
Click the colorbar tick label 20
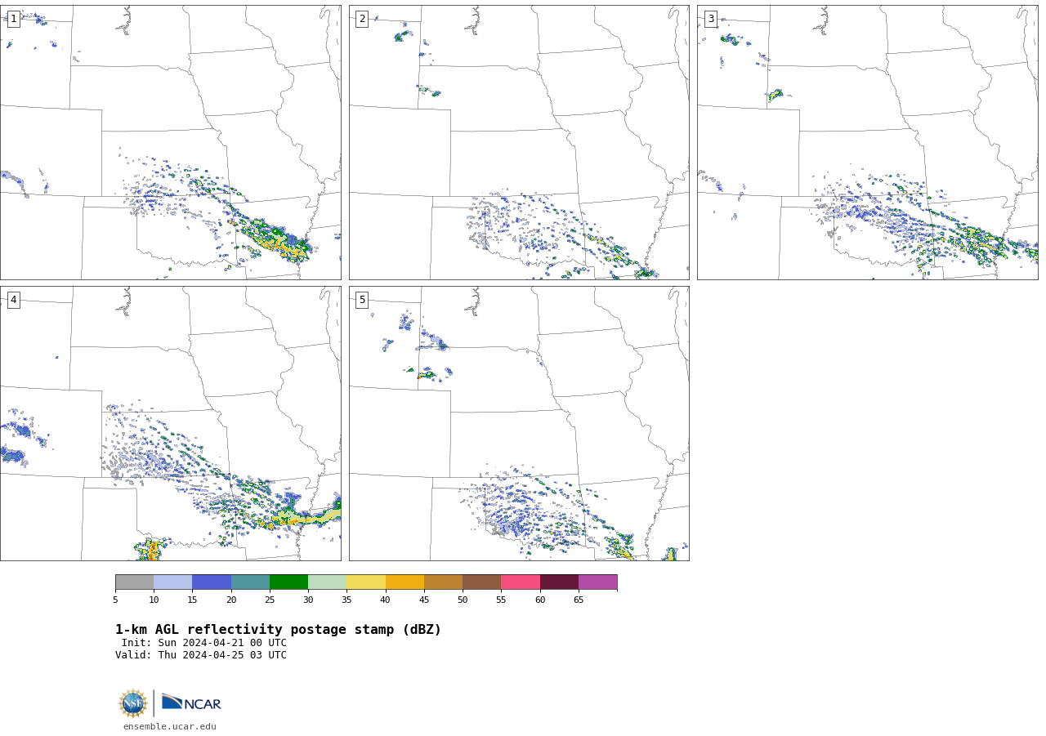(x=231, y=600)
